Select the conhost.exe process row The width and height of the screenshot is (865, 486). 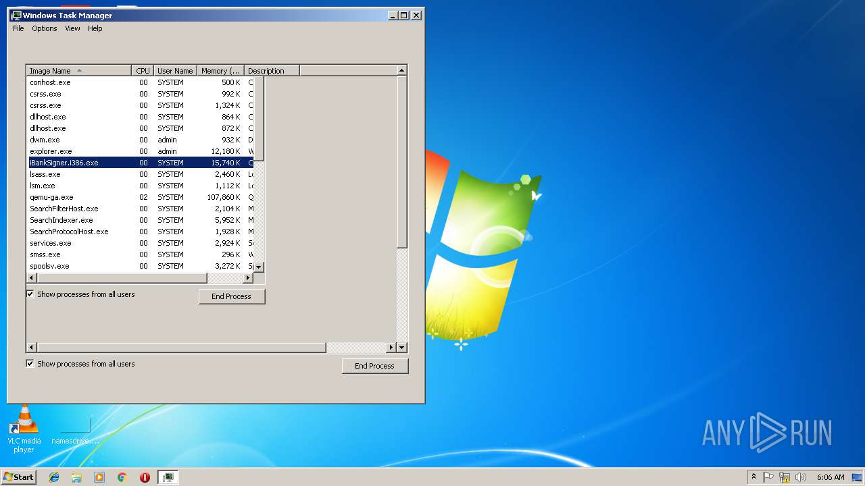(x=140, y=82)
